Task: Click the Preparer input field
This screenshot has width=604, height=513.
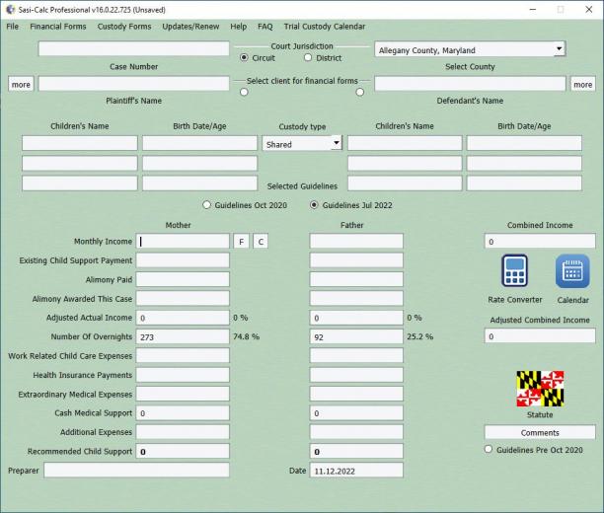Action: coord(136,470)
